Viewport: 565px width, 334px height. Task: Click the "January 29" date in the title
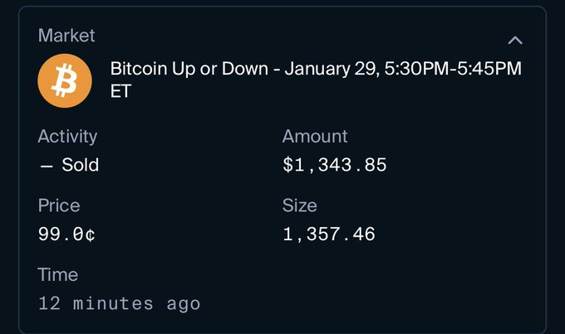[329, 68]
